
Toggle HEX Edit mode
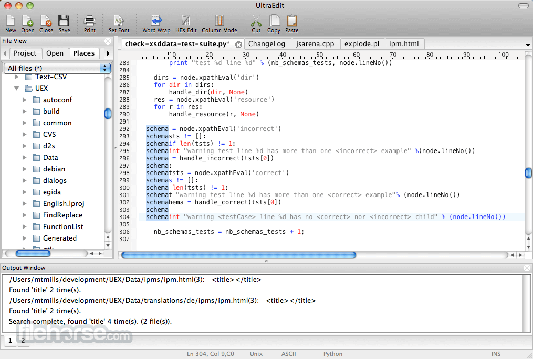(x=186, y=24)
